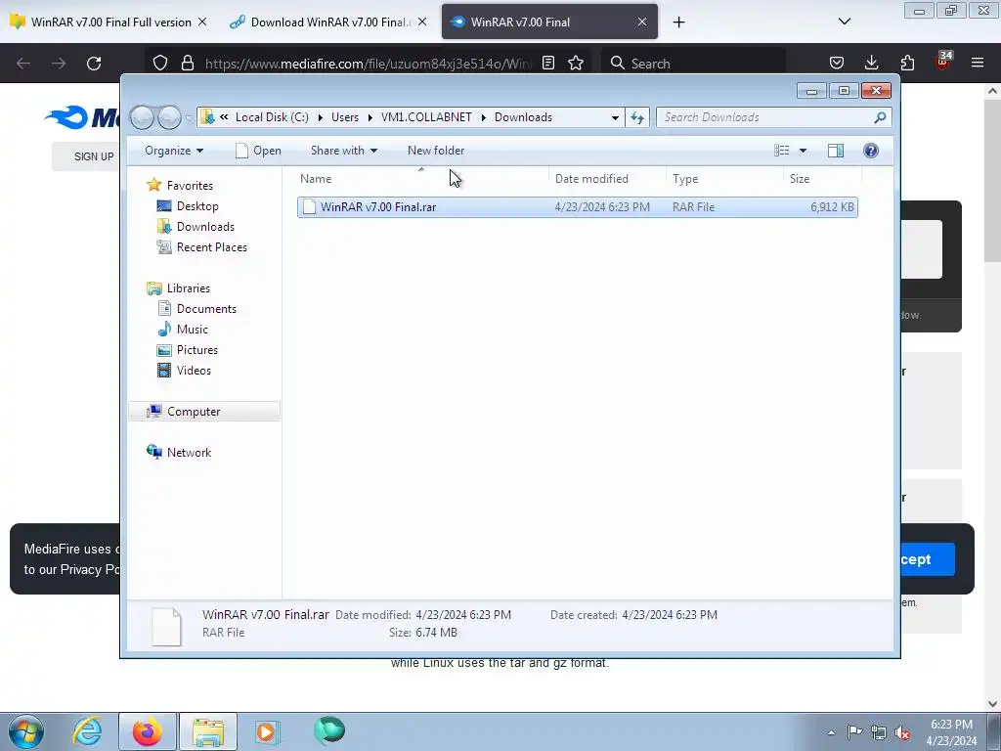Click the RAR file icon in file list
The width and height of the screenshot is (1001, 751).
tap(309, 207)
